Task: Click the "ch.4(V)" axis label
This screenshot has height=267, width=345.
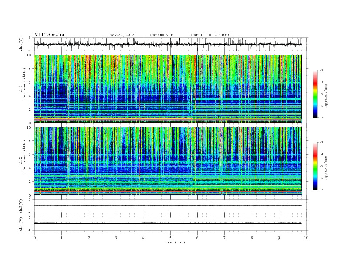Action: coord(21,224)
